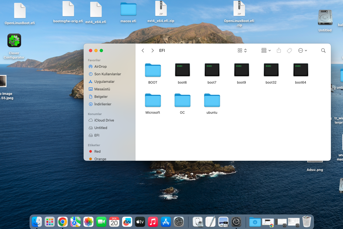Open the ellipsis action menu dropdown
This screenshot has width=343, height=229.
tap(302, 51)
